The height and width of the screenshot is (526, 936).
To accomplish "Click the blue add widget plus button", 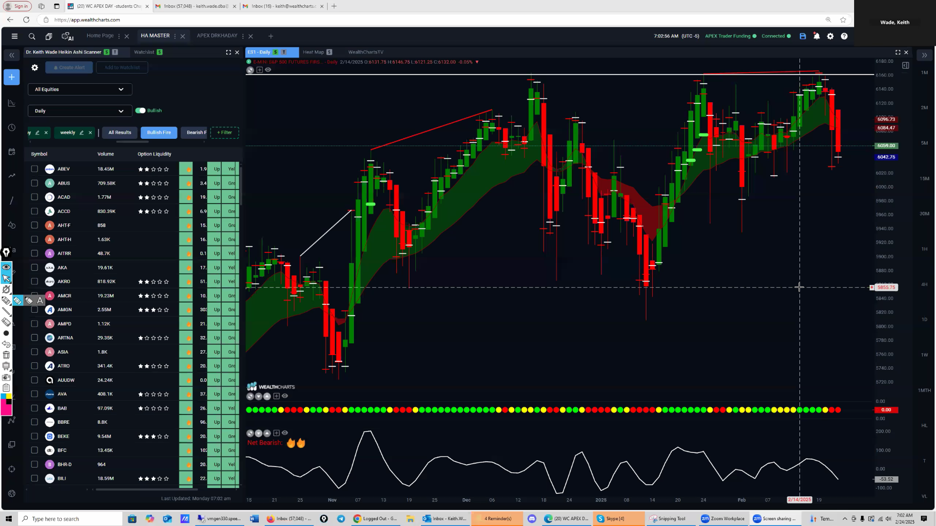I will tap(12, 77).
